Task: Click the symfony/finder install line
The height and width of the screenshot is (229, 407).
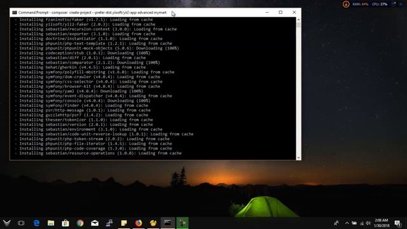Action: click(x=81, y=106)
